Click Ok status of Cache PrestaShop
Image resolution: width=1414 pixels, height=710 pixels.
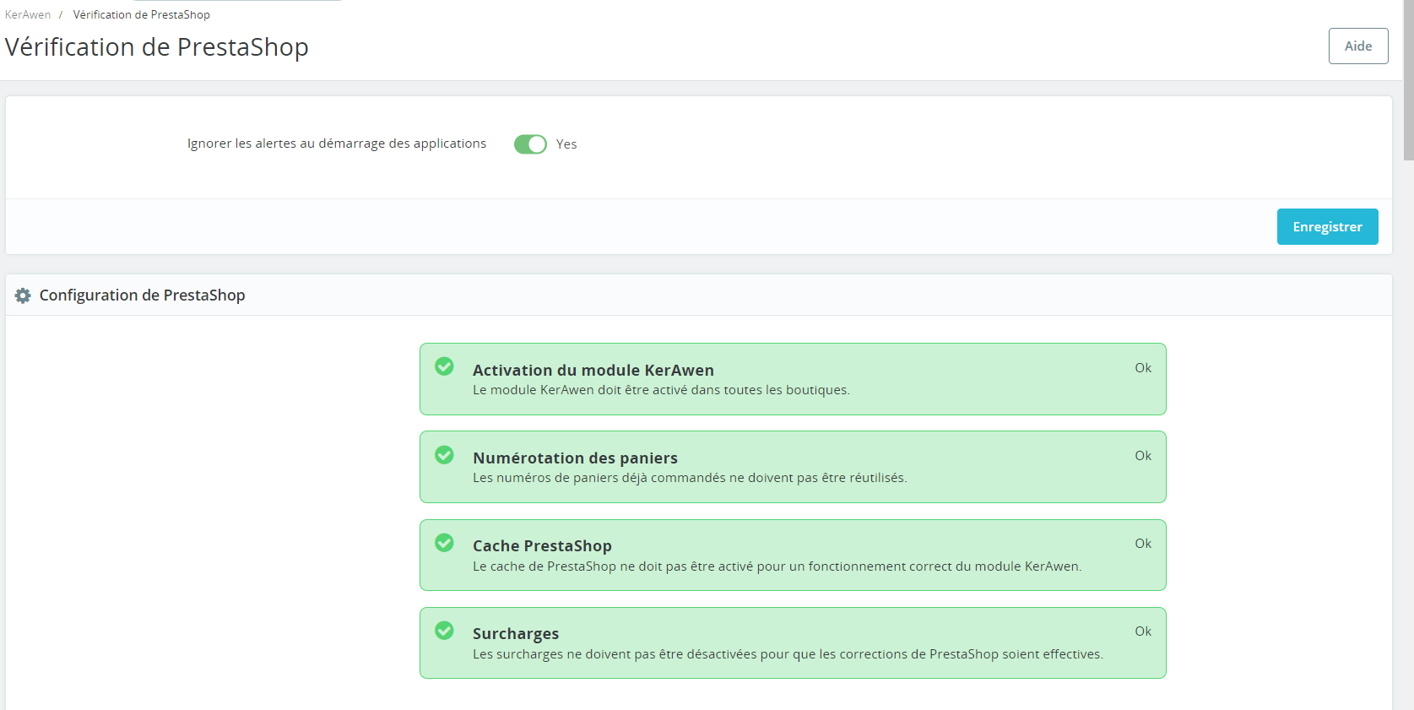tap(1143, 544)
